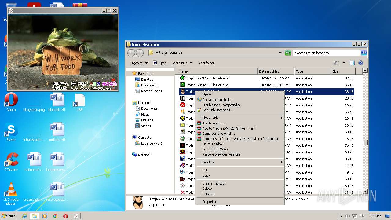Viewport: 391px width, 220px height.
Task: Select Network in navigation pane
Action: pos(144,155)
